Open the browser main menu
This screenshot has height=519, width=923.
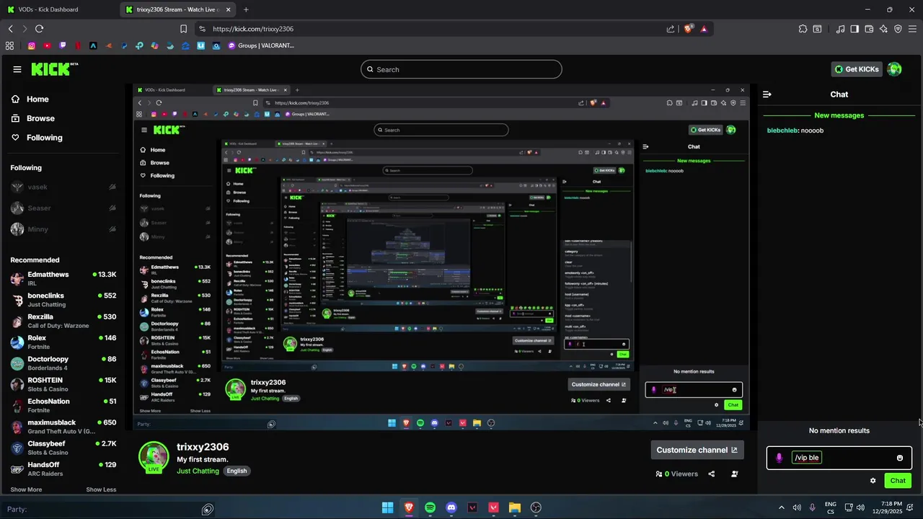click(912, 29)
